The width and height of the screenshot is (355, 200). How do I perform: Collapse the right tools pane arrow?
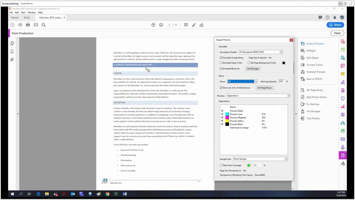coord(296,114)
